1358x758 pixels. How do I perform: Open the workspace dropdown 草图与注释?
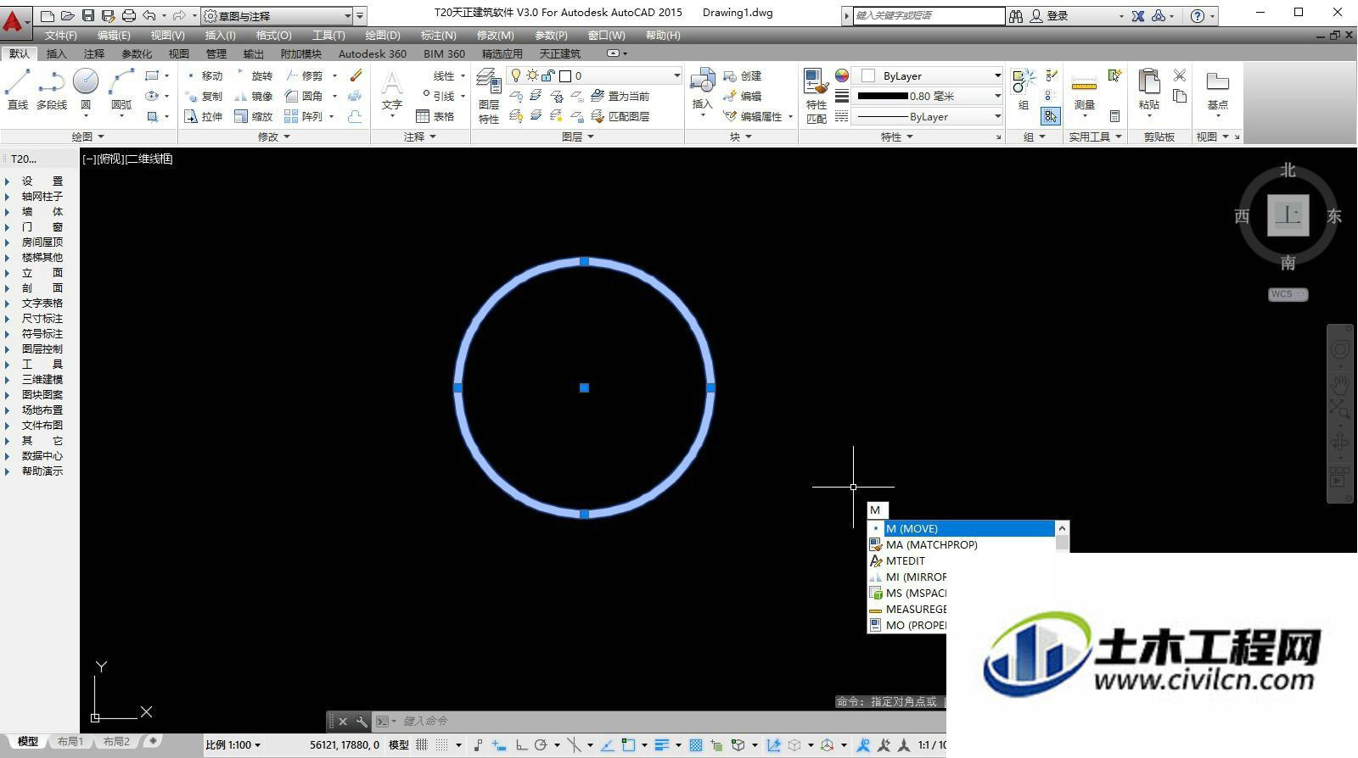point(277,15)
